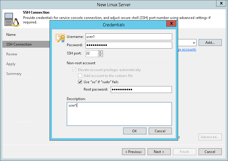Open the credentials dropdown beside Add
The width and height of the screenshot is (228, 161).
click(x=194, y=43)
